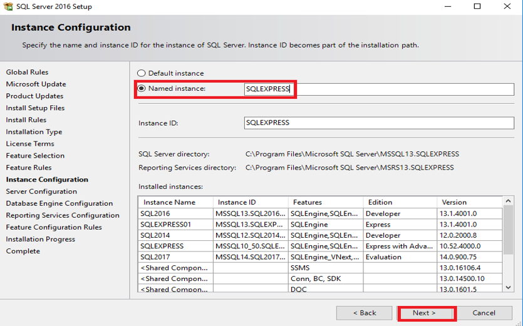Open the Database Engine Configuration step
The width and height of the screenshot is (523, 326).
pos(60,203)
